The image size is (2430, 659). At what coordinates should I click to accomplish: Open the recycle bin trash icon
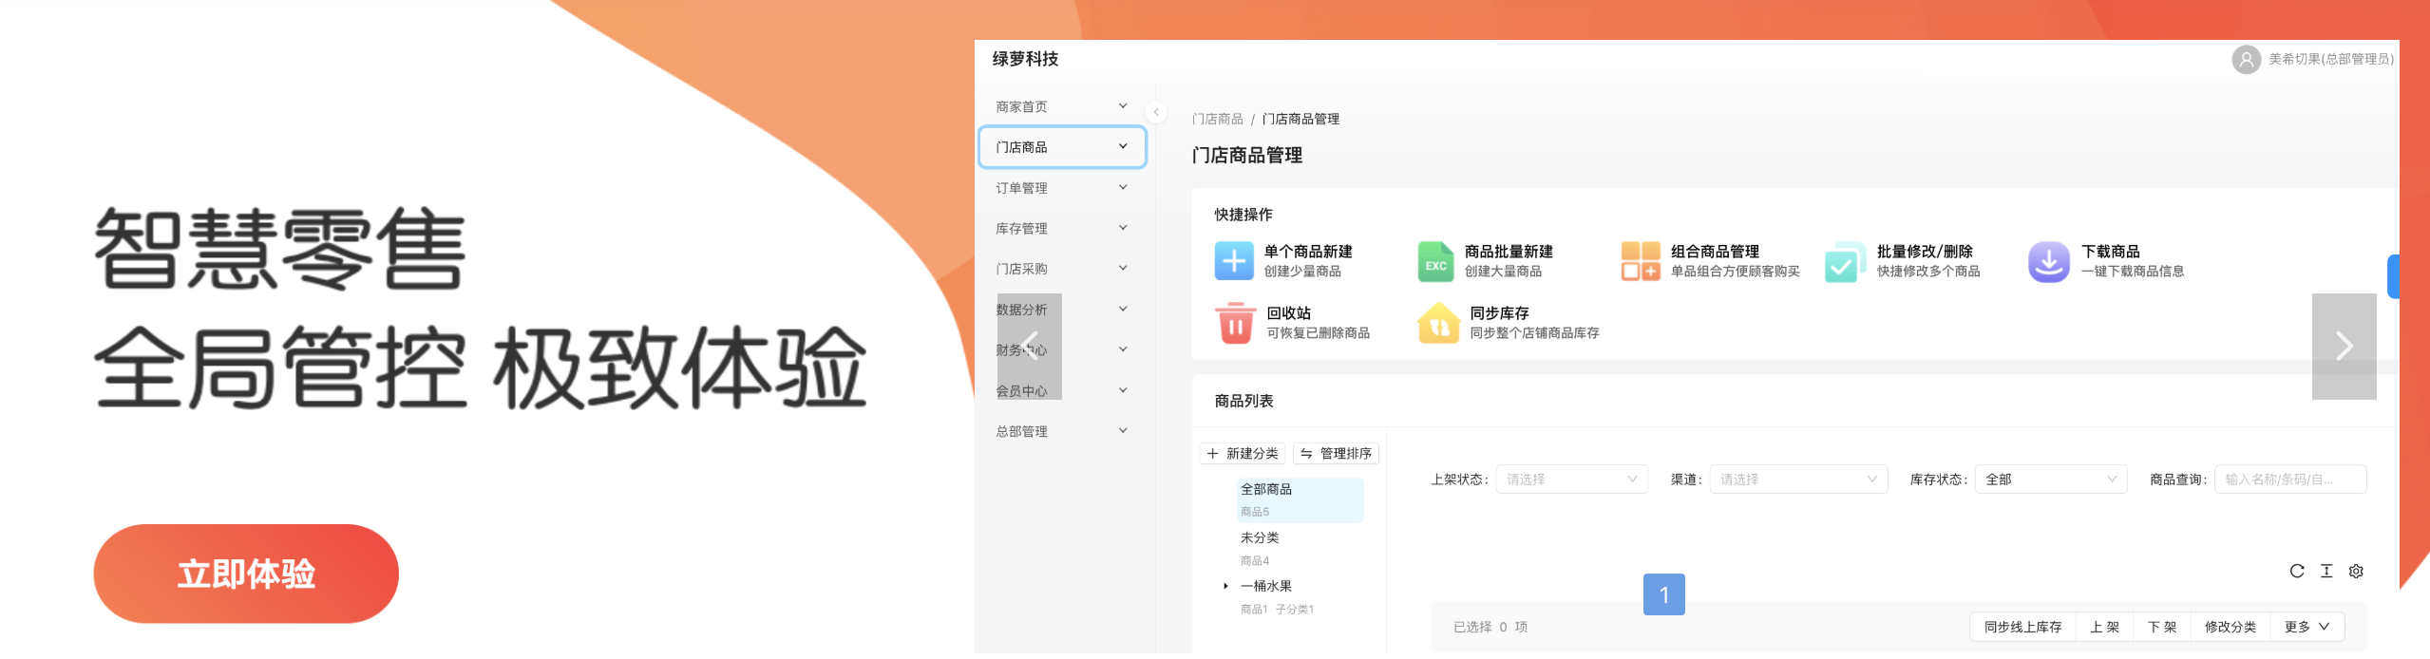1235,323
